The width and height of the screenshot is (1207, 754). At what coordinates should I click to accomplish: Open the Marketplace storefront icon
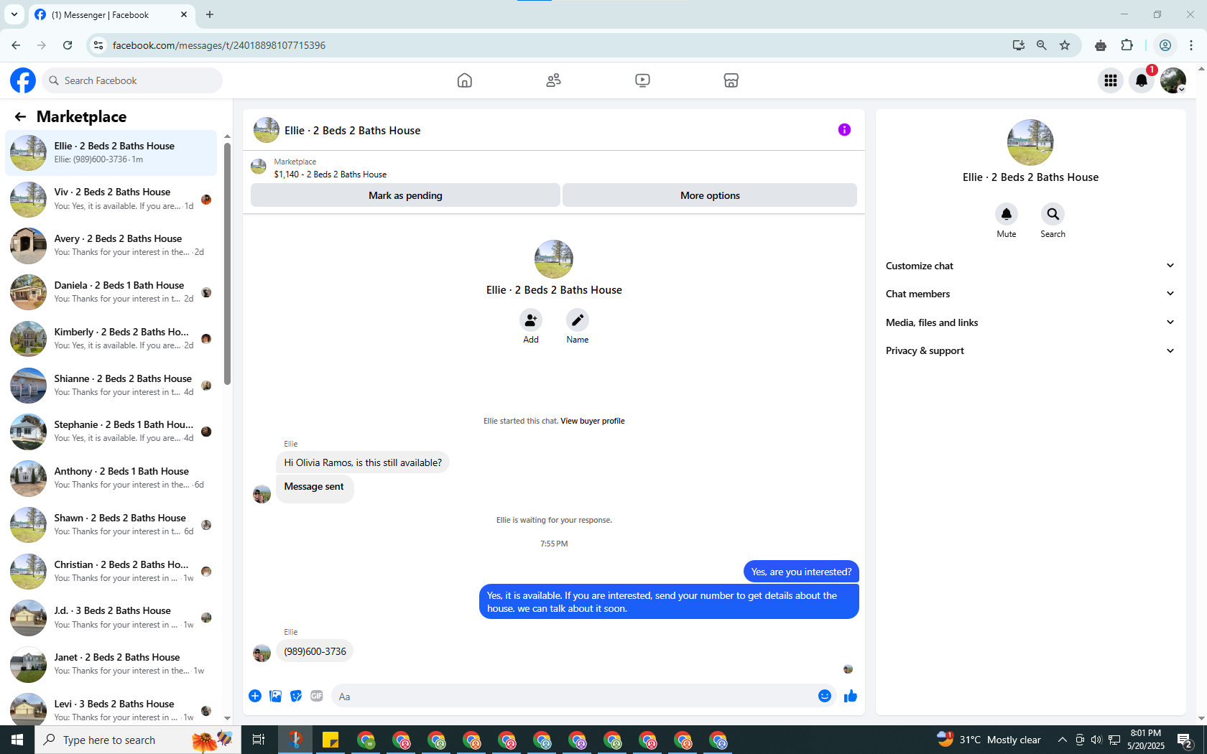click(x=731, y=80)
